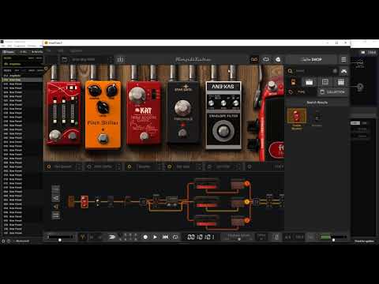Screen dimensions: 379x284
Task: Rewind to start with the rewind button
Action: (165, 237)
